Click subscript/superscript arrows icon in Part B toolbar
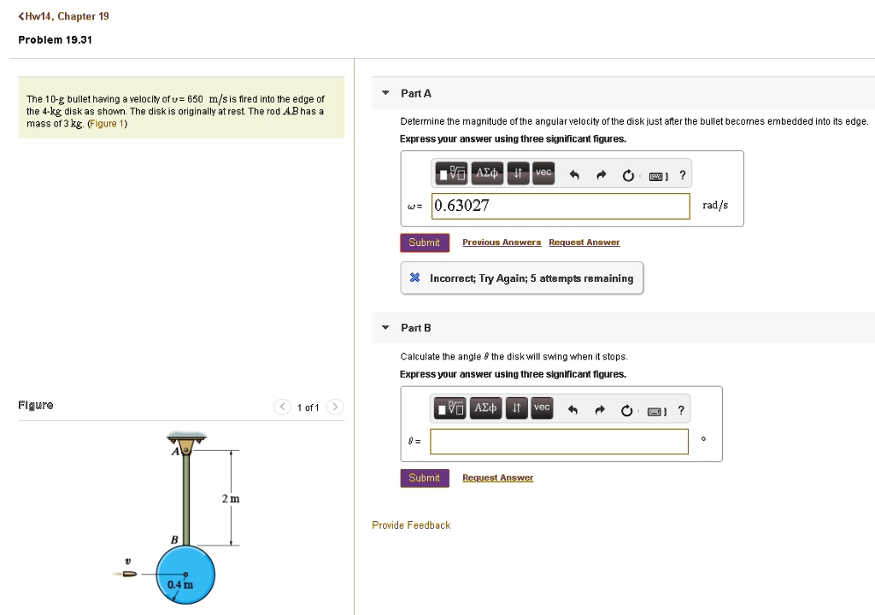This screenshot has height=615, width=875. 517,409
